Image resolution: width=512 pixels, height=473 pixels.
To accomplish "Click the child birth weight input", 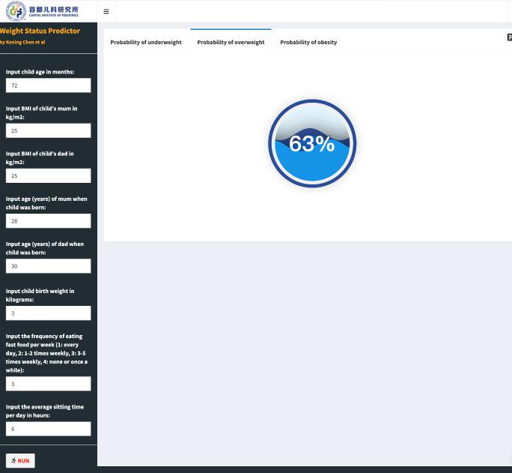I will point(48,313).
